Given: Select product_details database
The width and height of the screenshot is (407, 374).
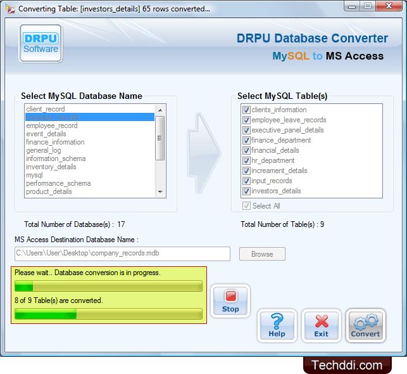Looking at the screenshot, I should (x=90, y=191).
